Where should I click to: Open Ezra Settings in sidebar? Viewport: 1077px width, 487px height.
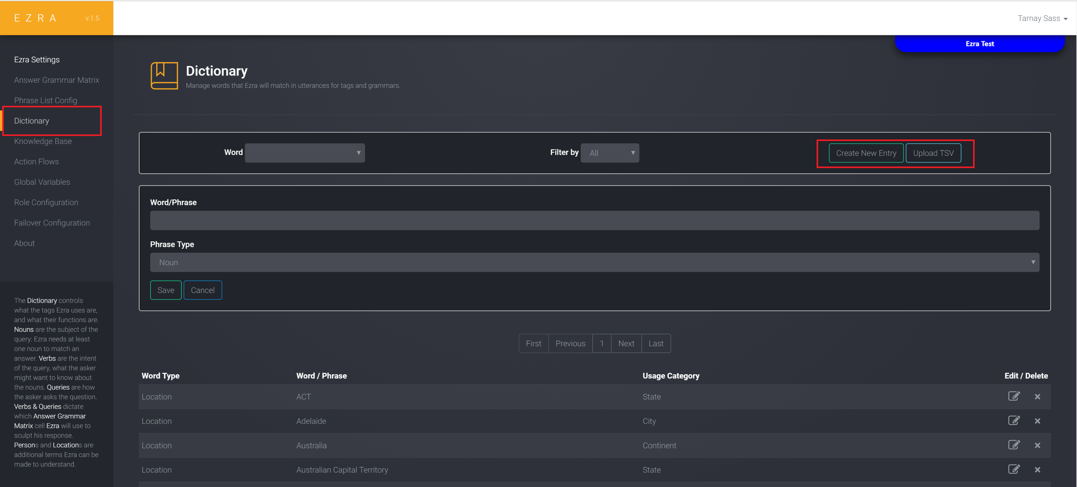tap(37, 59)
